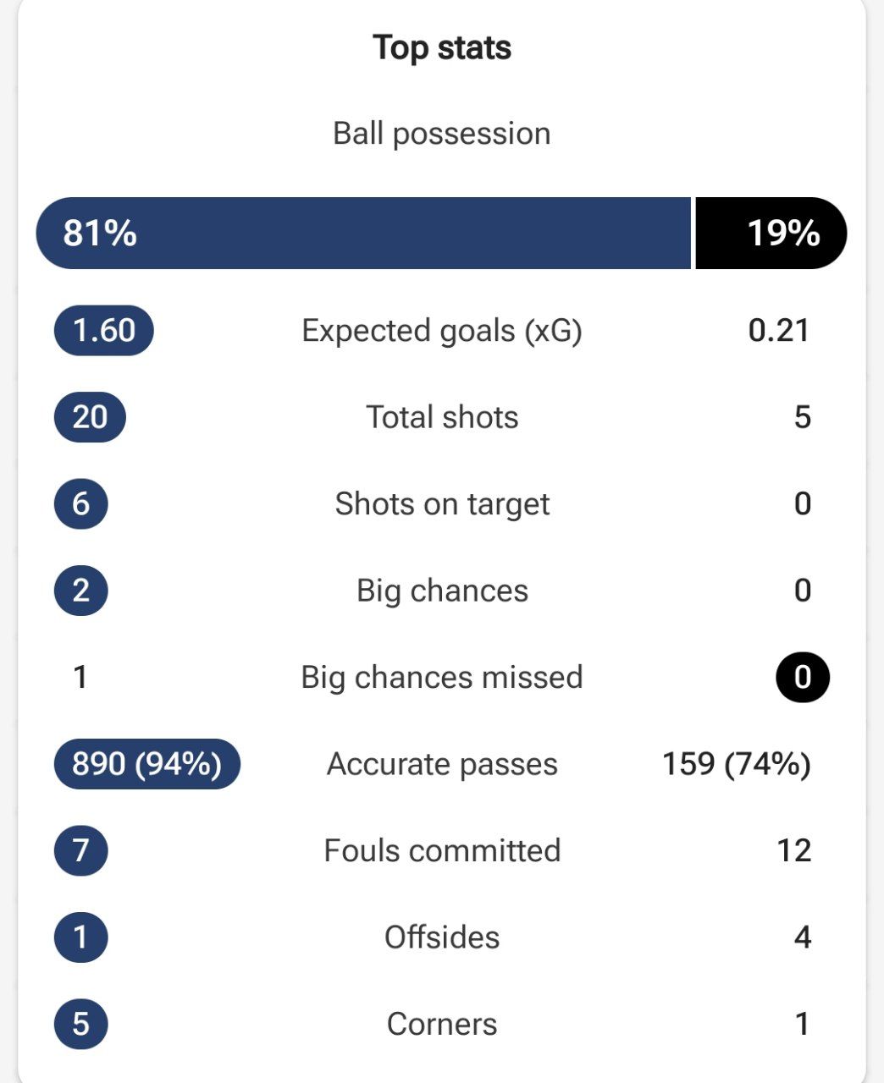
Task: Select the "Fouls committed" label
Action: [x=442, y=851]
